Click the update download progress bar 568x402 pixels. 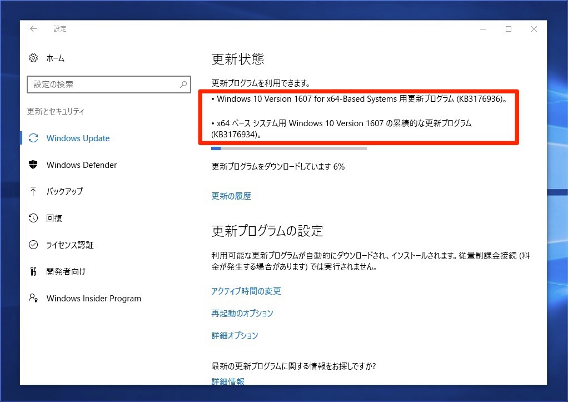click(x=288, y=148)
